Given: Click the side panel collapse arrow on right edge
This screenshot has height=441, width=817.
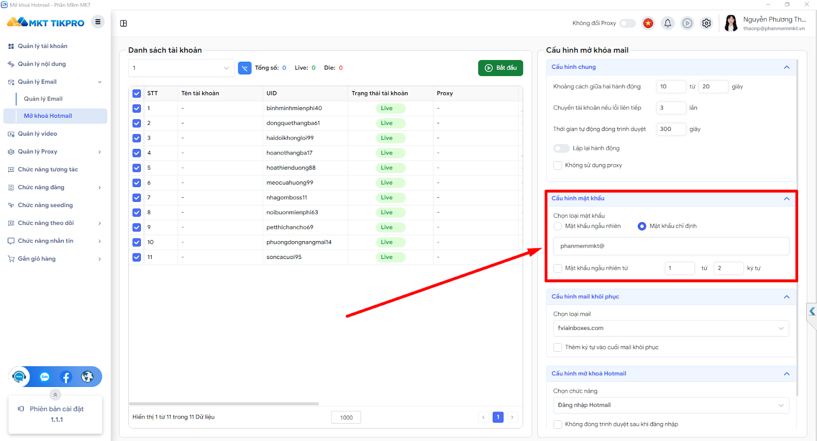Looking at the screenshot, I should [812, 311].
